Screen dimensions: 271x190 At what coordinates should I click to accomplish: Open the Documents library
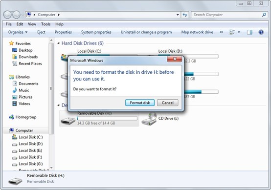coord(28,84)
